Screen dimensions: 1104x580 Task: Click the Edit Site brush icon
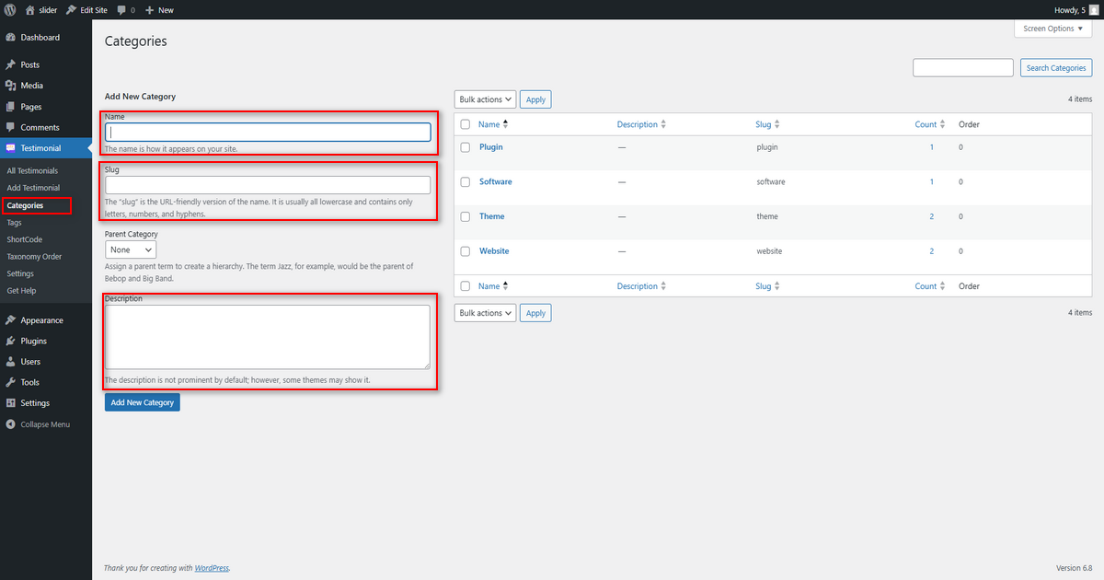[71, 9]
